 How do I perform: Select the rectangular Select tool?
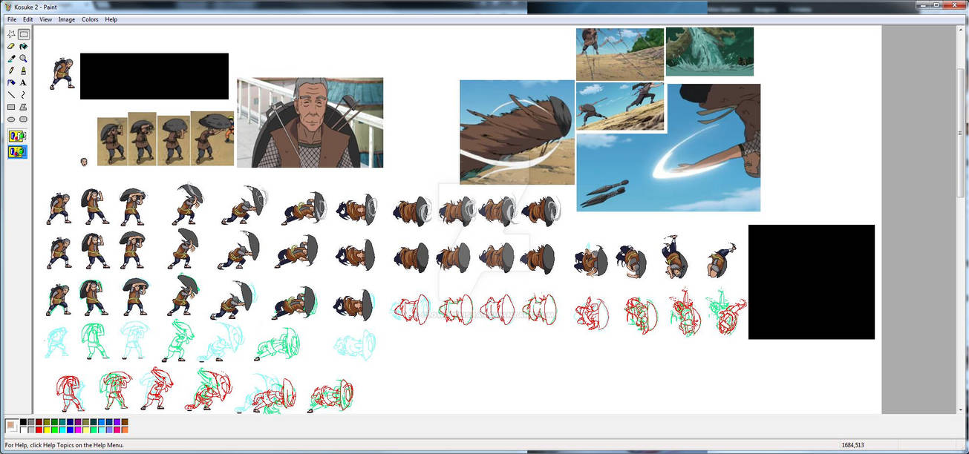[x=24, y=34]
